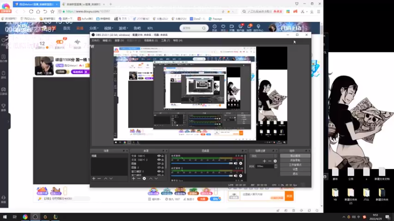Image resolution: width=394 pixels, height=221 pixels.
Task: Open 场景集合(S) menu in OBS
Action: (x=151, y=40)
